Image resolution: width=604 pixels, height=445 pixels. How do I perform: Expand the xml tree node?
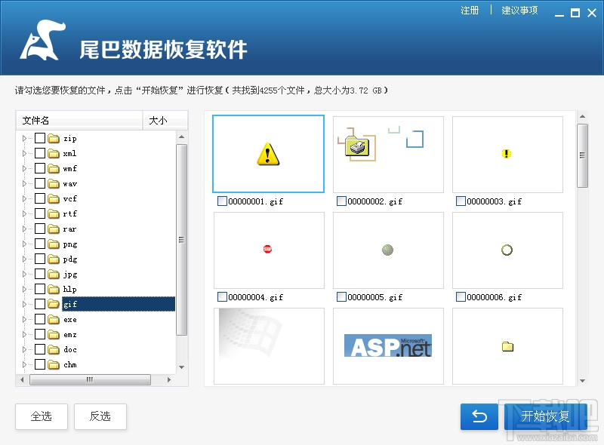24,153
